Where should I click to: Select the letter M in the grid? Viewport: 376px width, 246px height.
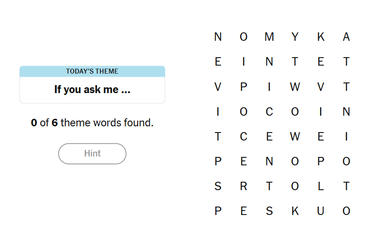(x=269, y=37)
